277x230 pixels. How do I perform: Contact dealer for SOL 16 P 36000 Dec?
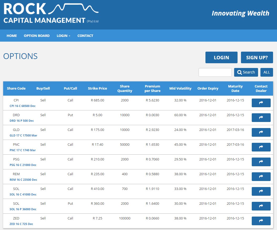coord(261,206)
